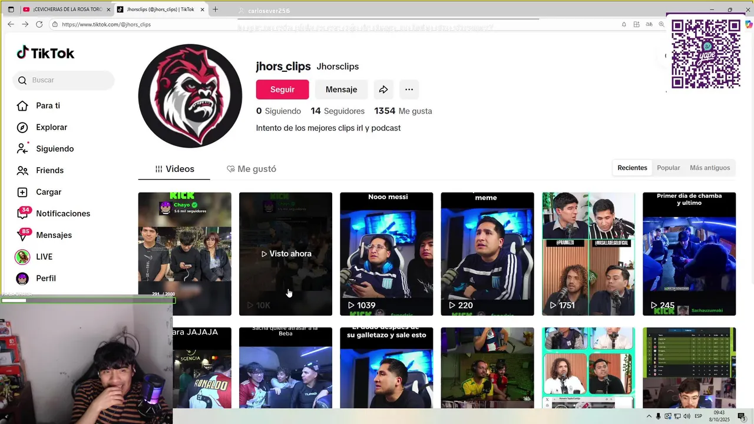Open the league standings table video thumbnail

pos(689,368)
